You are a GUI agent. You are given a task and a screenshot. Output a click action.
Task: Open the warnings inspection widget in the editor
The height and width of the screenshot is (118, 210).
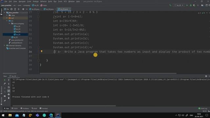(201, 13)
